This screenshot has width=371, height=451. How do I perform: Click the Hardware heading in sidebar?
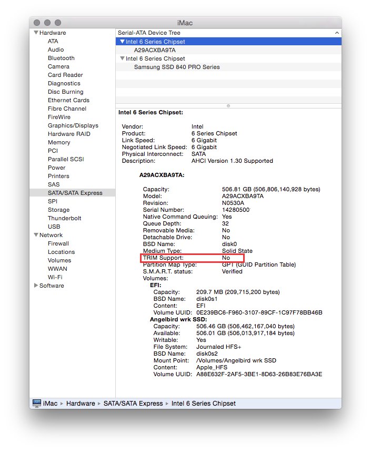click(x=53, y=33)
